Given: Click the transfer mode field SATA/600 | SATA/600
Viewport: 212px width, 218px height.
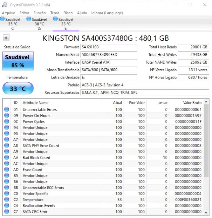Looking at the screenshot, I should [109, 70].
